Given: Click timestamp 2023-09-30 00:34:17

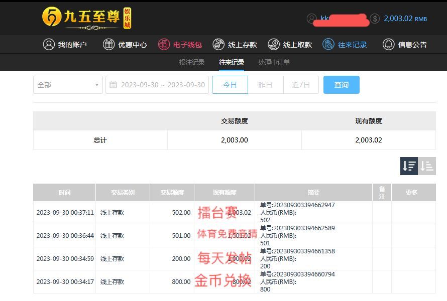Looking at the screenshot, I should pyautogui.click(x=65, y=281).
